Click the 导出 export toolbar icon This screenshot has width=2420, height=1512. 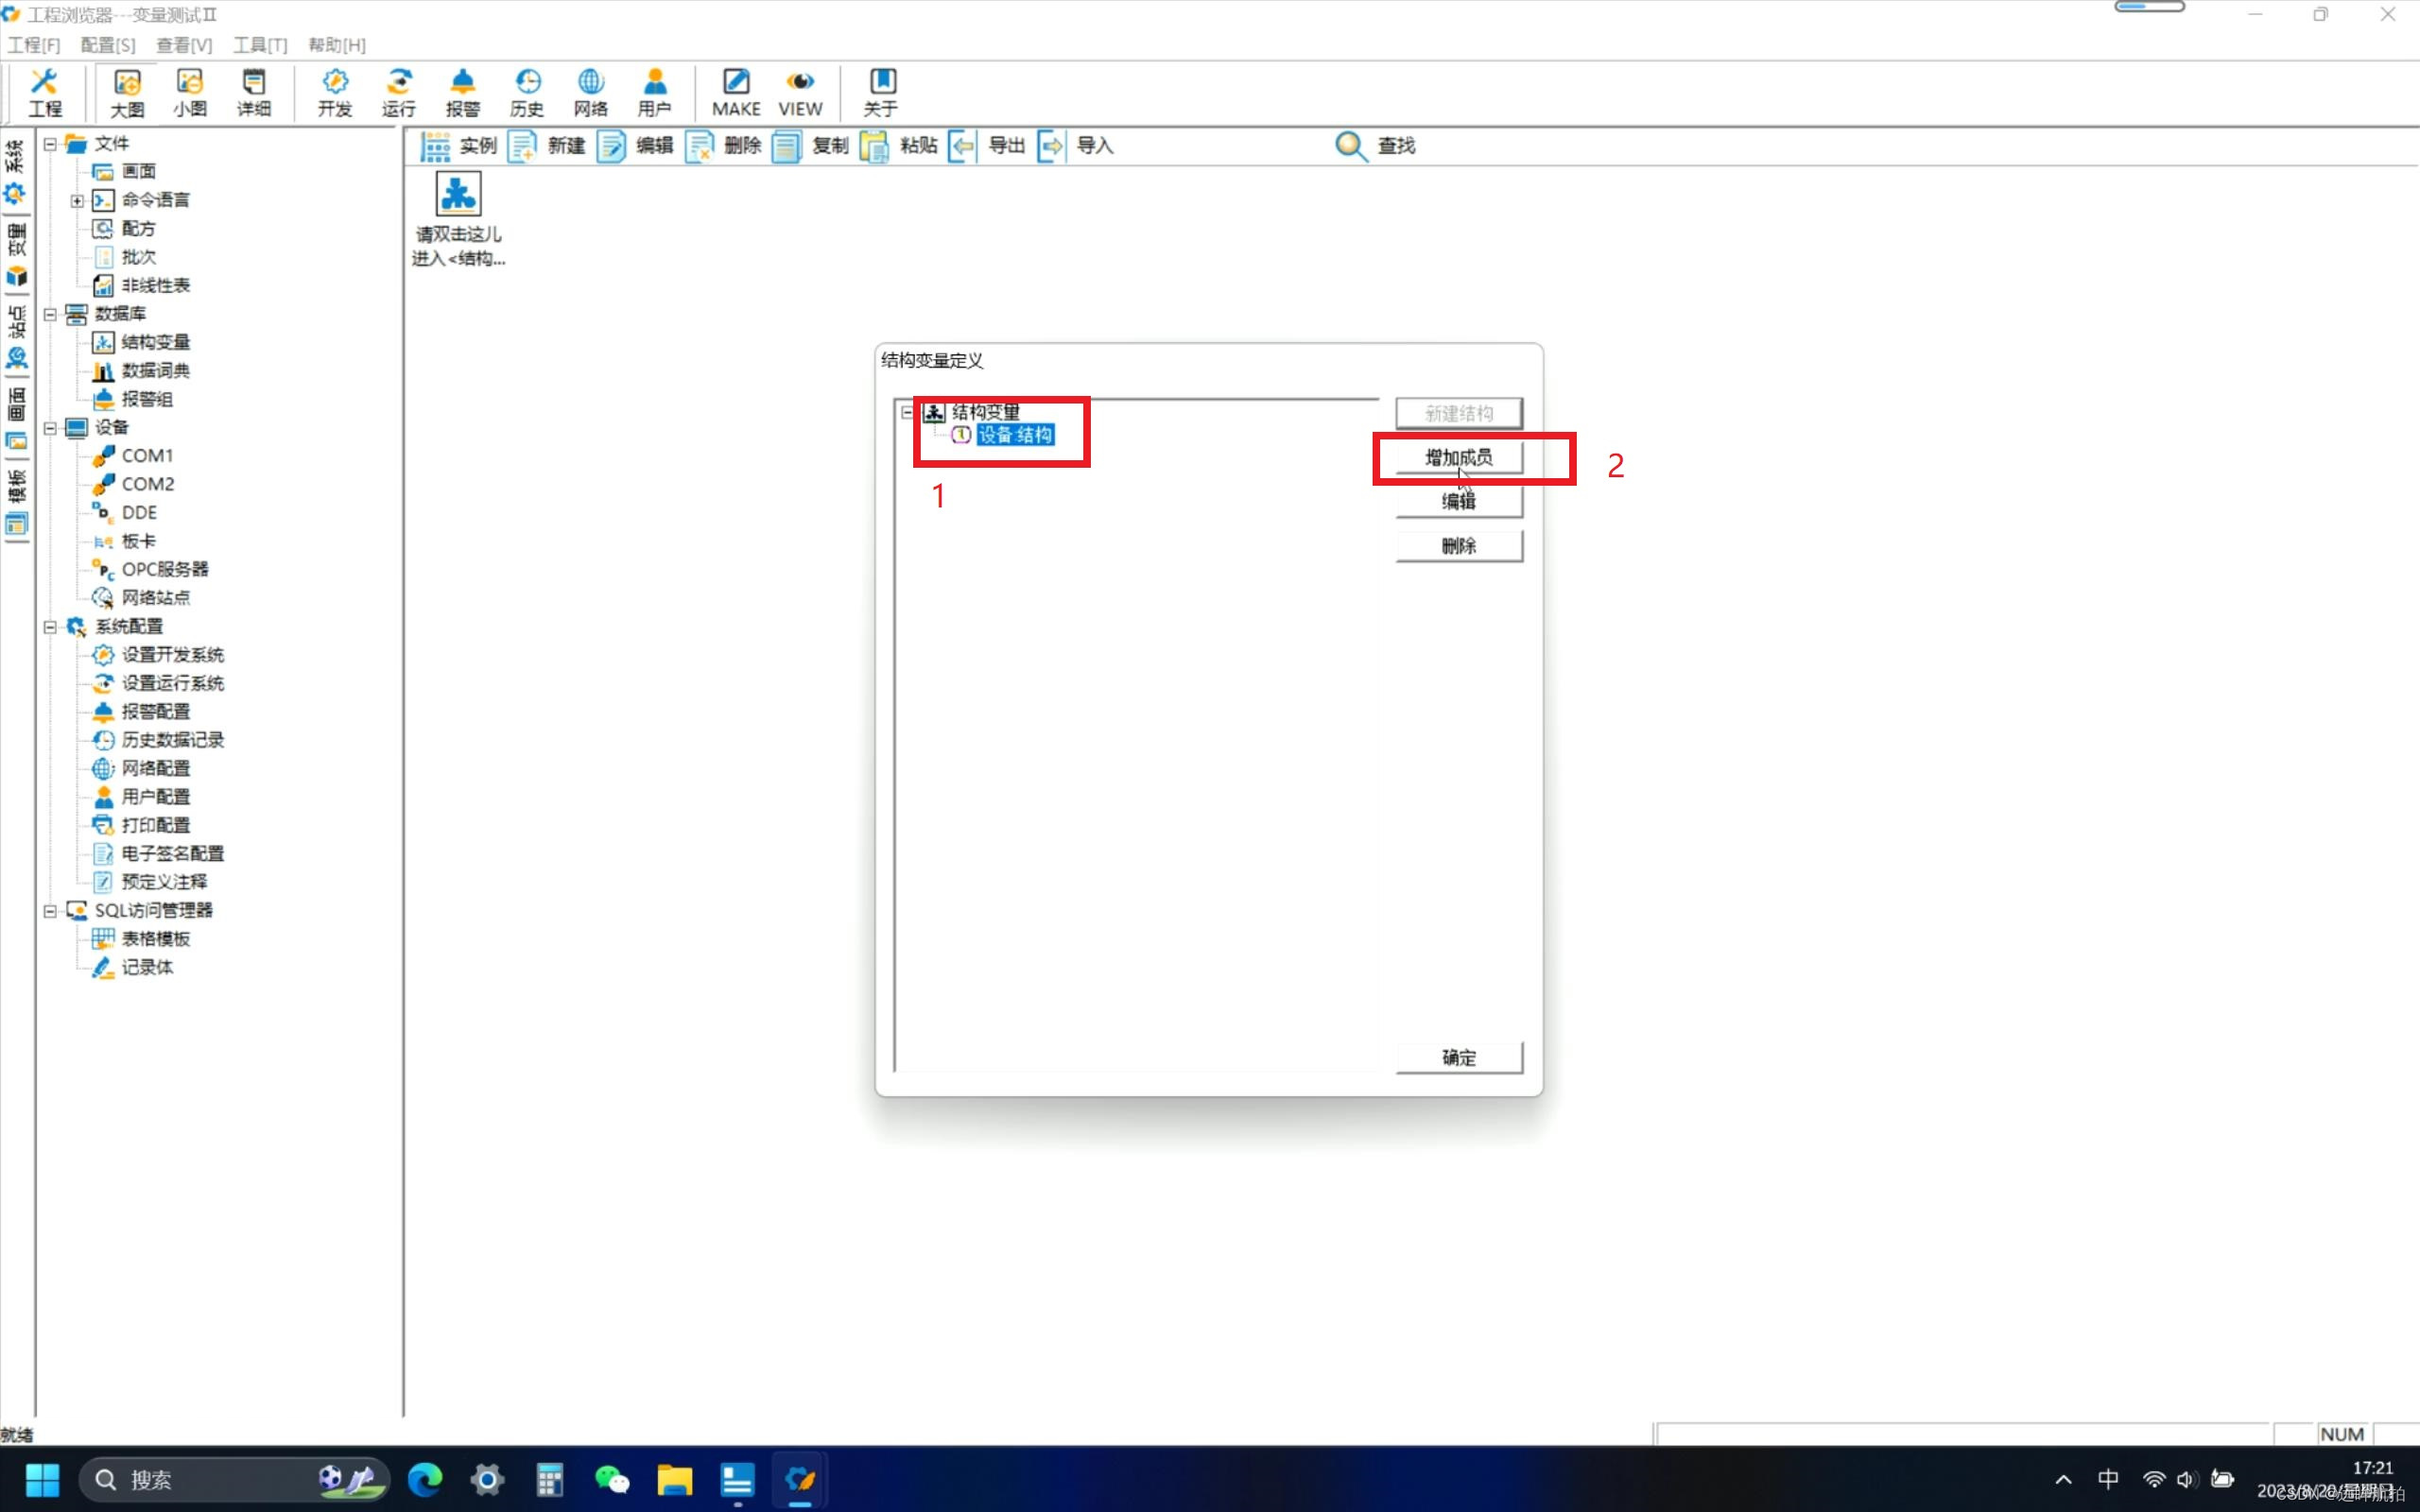coord(963,146)
